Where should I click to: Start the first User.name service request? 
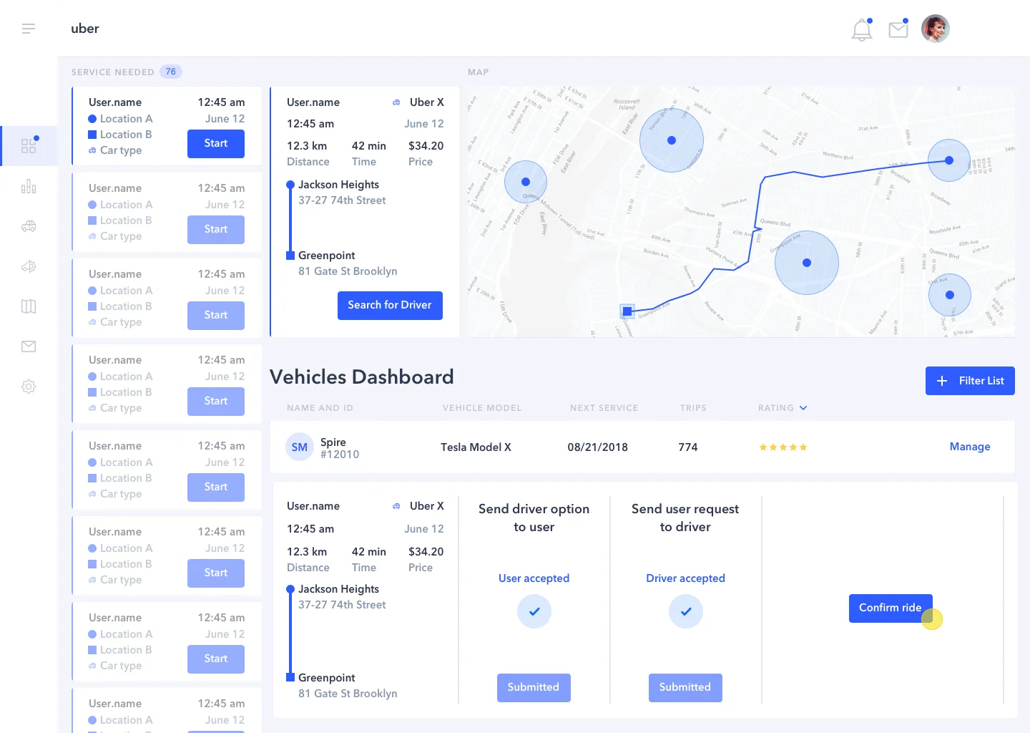[x=216, y=144]
